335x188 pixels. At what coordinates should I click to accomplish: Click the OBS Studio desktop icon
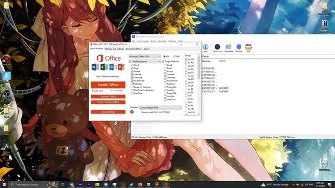(6, 95)
